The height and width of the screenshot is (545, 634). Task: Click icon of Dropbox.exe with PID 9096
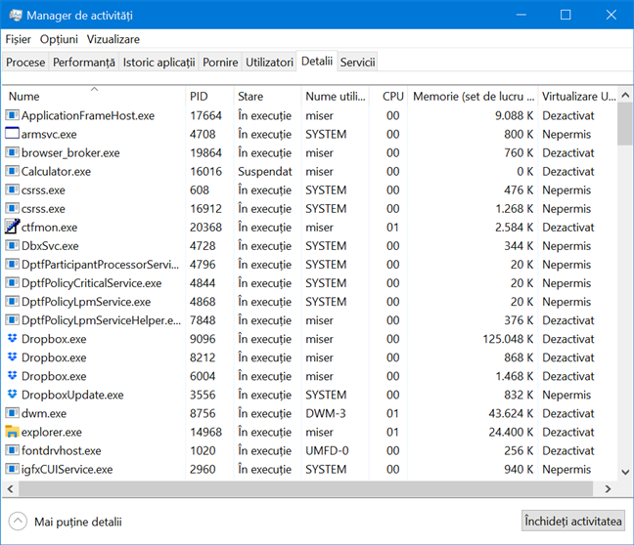[x=13, y=338]
